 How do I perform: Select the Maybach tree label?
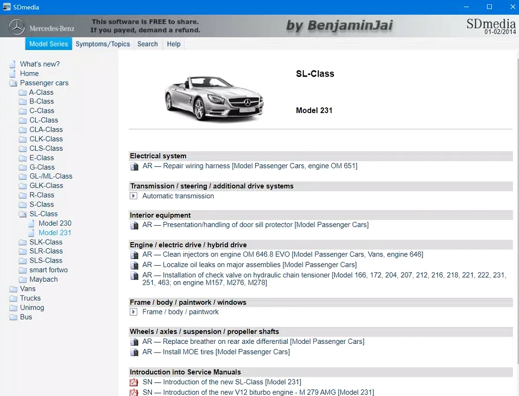(43, 280)
